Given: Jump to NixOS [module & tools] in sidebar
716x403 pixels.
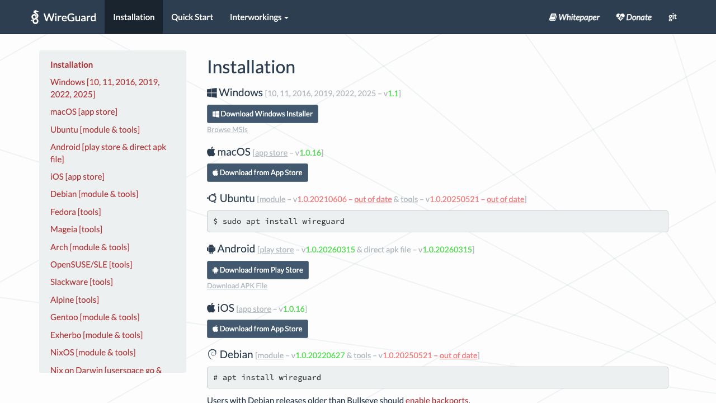Looking at the screenshot, I should [93, 352].
